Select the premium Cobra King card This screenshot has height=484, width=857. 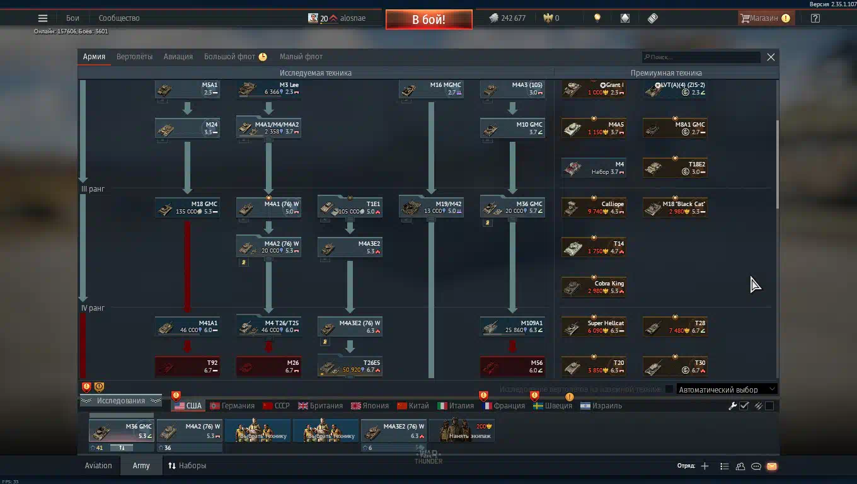click(x=594, y=287)
